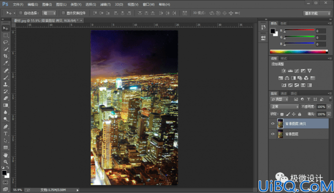334x193 pixels.
Task: Swap foreground and background colors
Action: [x=8, y=167]
